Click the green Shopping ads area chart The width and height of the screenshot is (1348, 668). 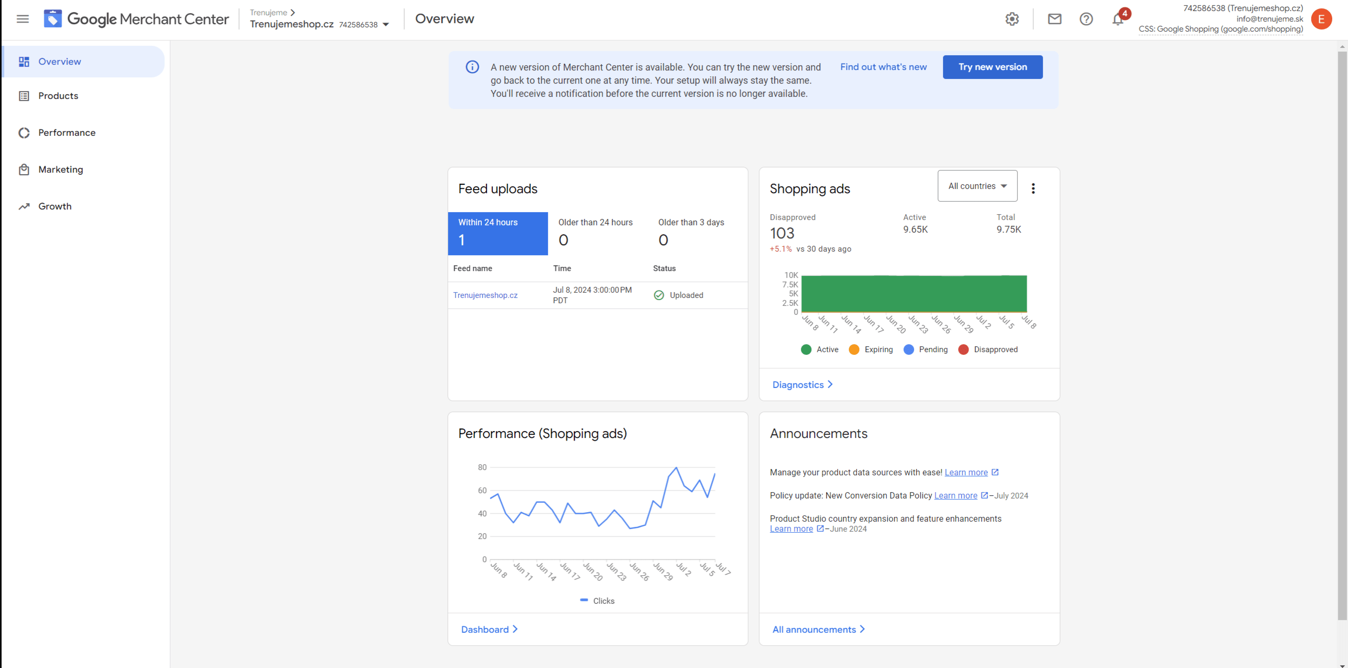click(914, 294)
